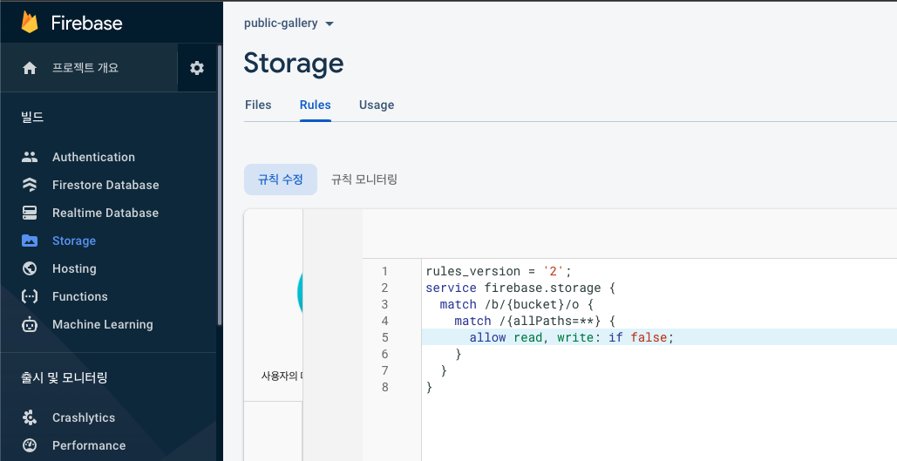
Task: Click the 'allow read, write' code line
Action: (x=572, y=337)
